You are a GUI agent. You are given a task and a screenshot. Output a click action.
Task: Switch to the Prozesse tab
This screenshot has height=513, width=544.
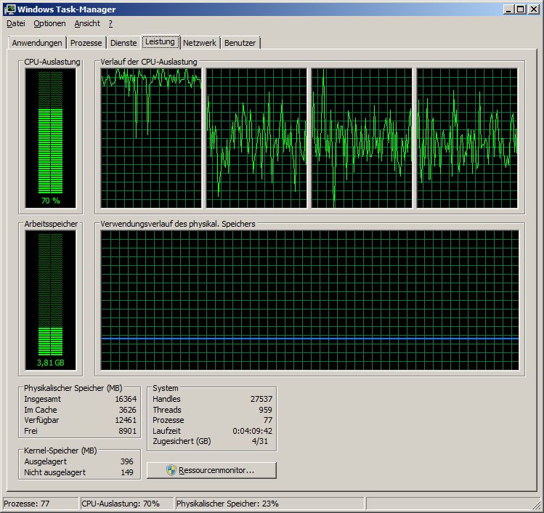pyautogui.click(x=86, y=43)
